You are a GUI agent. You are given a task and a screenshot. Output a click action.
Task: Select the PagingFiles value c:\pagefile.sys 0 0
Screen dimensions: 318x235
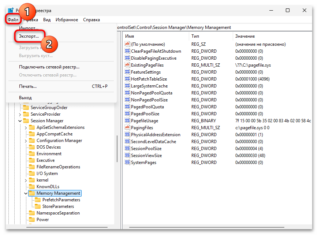252,128
